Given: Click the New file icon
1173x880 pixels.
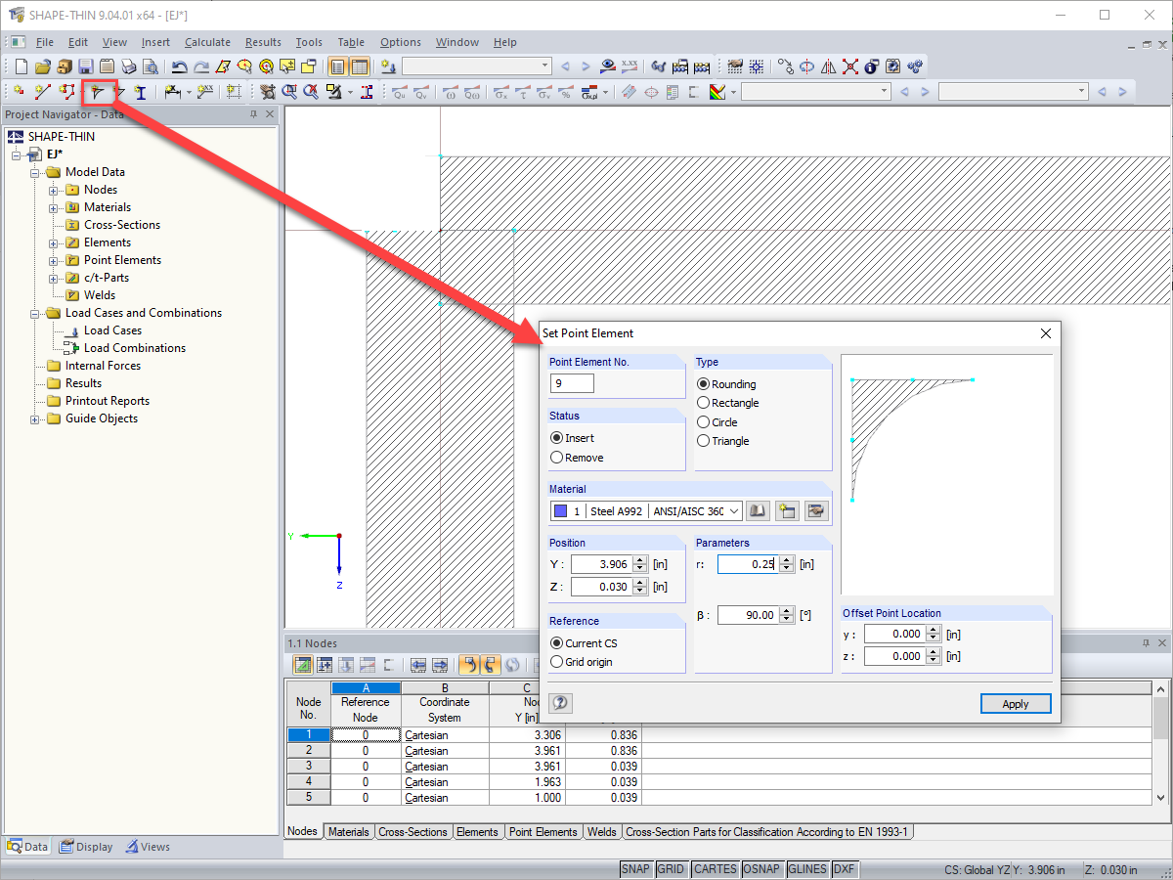Looking at the screenshot, I should pyautogui.click(x=22, y=66).
